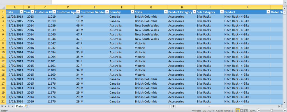
Task: Switch to Page Break Preview view
Action: point(246,111)
